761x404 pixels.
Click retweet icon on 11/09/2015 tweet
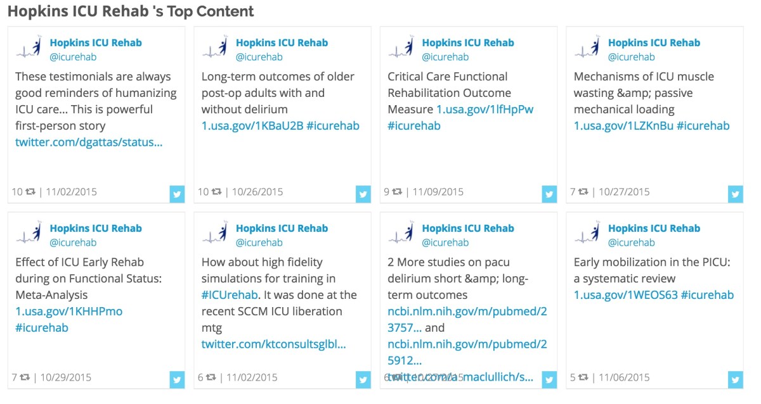click(398, 192)
